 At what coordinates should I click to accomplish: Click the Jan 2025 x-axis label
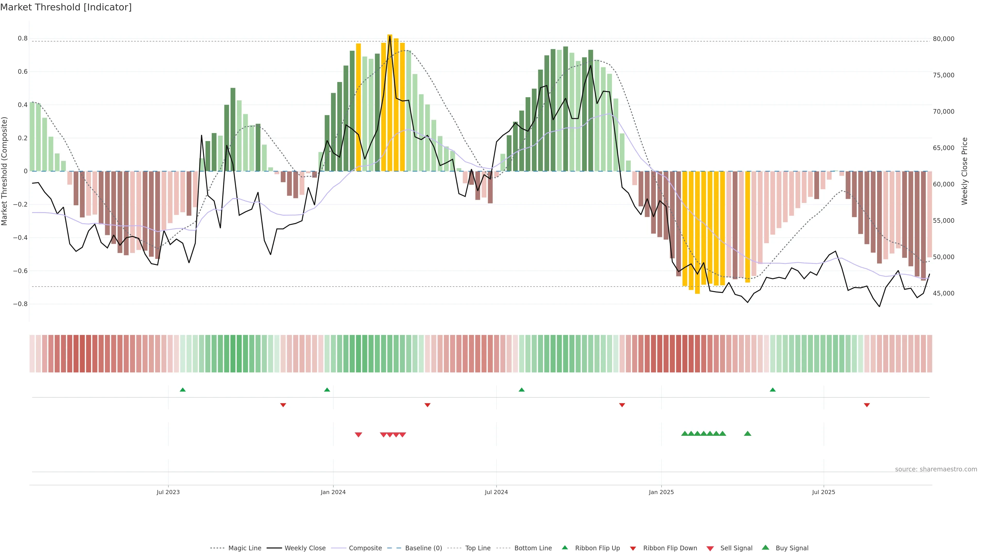coord(661,492)
